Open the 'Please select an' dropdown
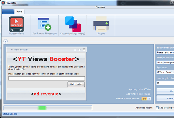This screenshot has height=118, width=174. [x=165, y=53]
